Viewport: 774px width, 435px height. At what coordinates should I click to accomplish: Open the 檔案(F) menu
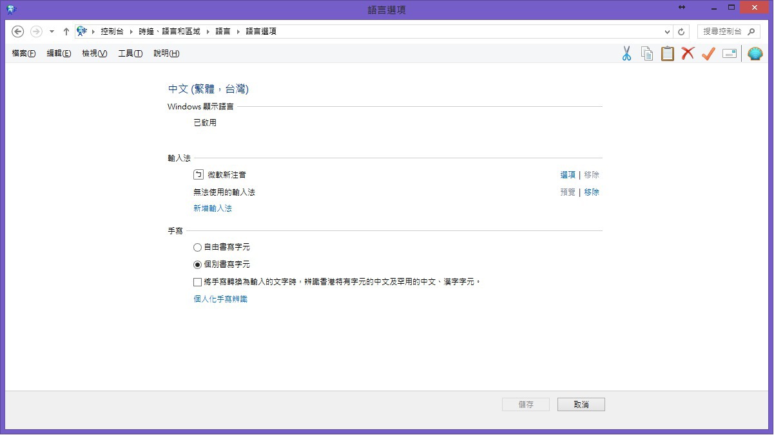(24, 53)
